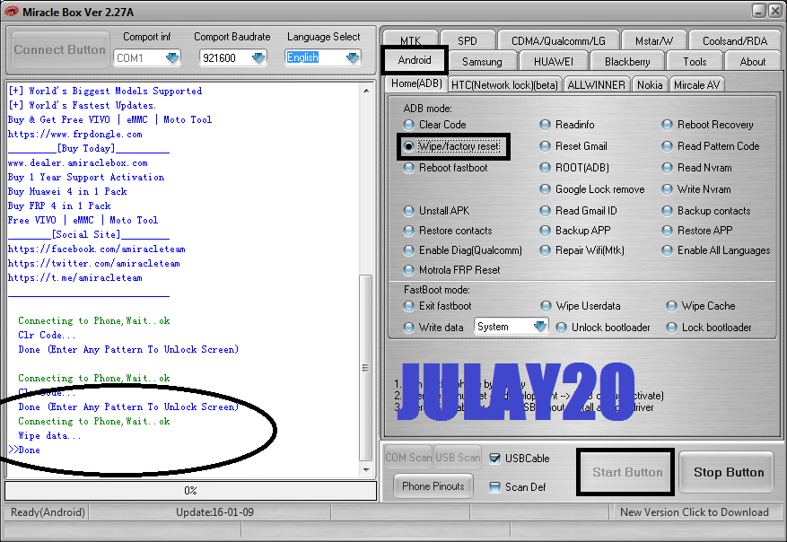Choose the Backup APP radio option

point(545,231)
